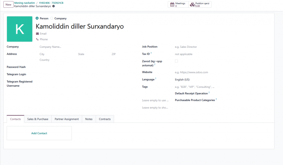Screen dimensions: 283x165
Task: Click the City address field
Action: 58,54
